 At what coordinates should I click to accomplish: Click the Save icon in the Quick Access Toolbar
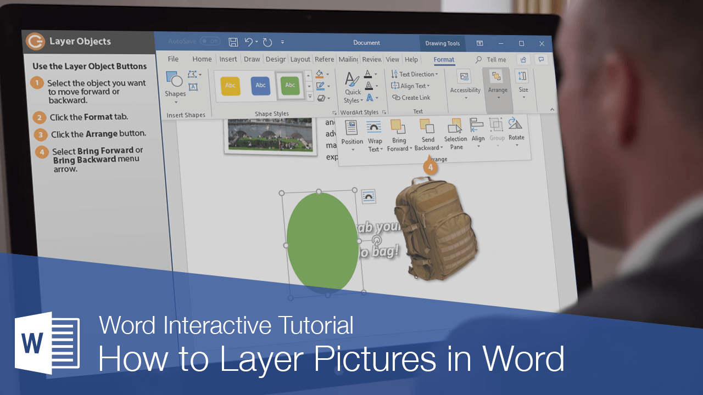(x=232, y=42)
